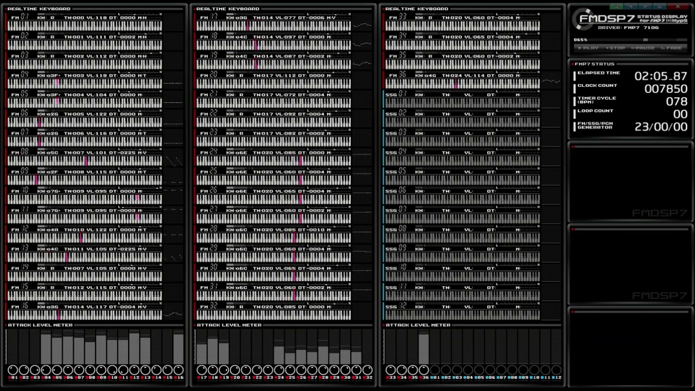The image size is (695, 391).
Task: Click the green magnifier button in title bar
Action: point(616,7)
